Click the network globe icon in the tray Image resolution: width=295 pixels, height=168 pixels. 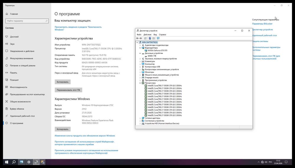pyautogui.click(x=262, y=162)
